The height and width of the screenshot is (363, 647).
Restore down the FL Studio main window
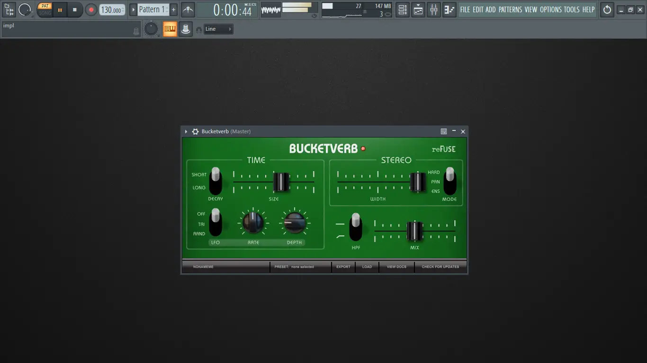click(x=630, y=10)
